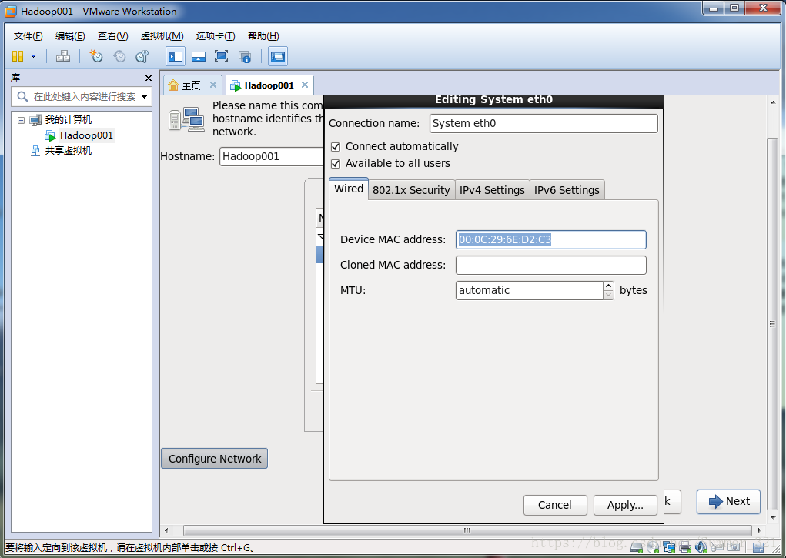Close the 主页 tab
786x558 pixels.
click(x=213, y=85)
